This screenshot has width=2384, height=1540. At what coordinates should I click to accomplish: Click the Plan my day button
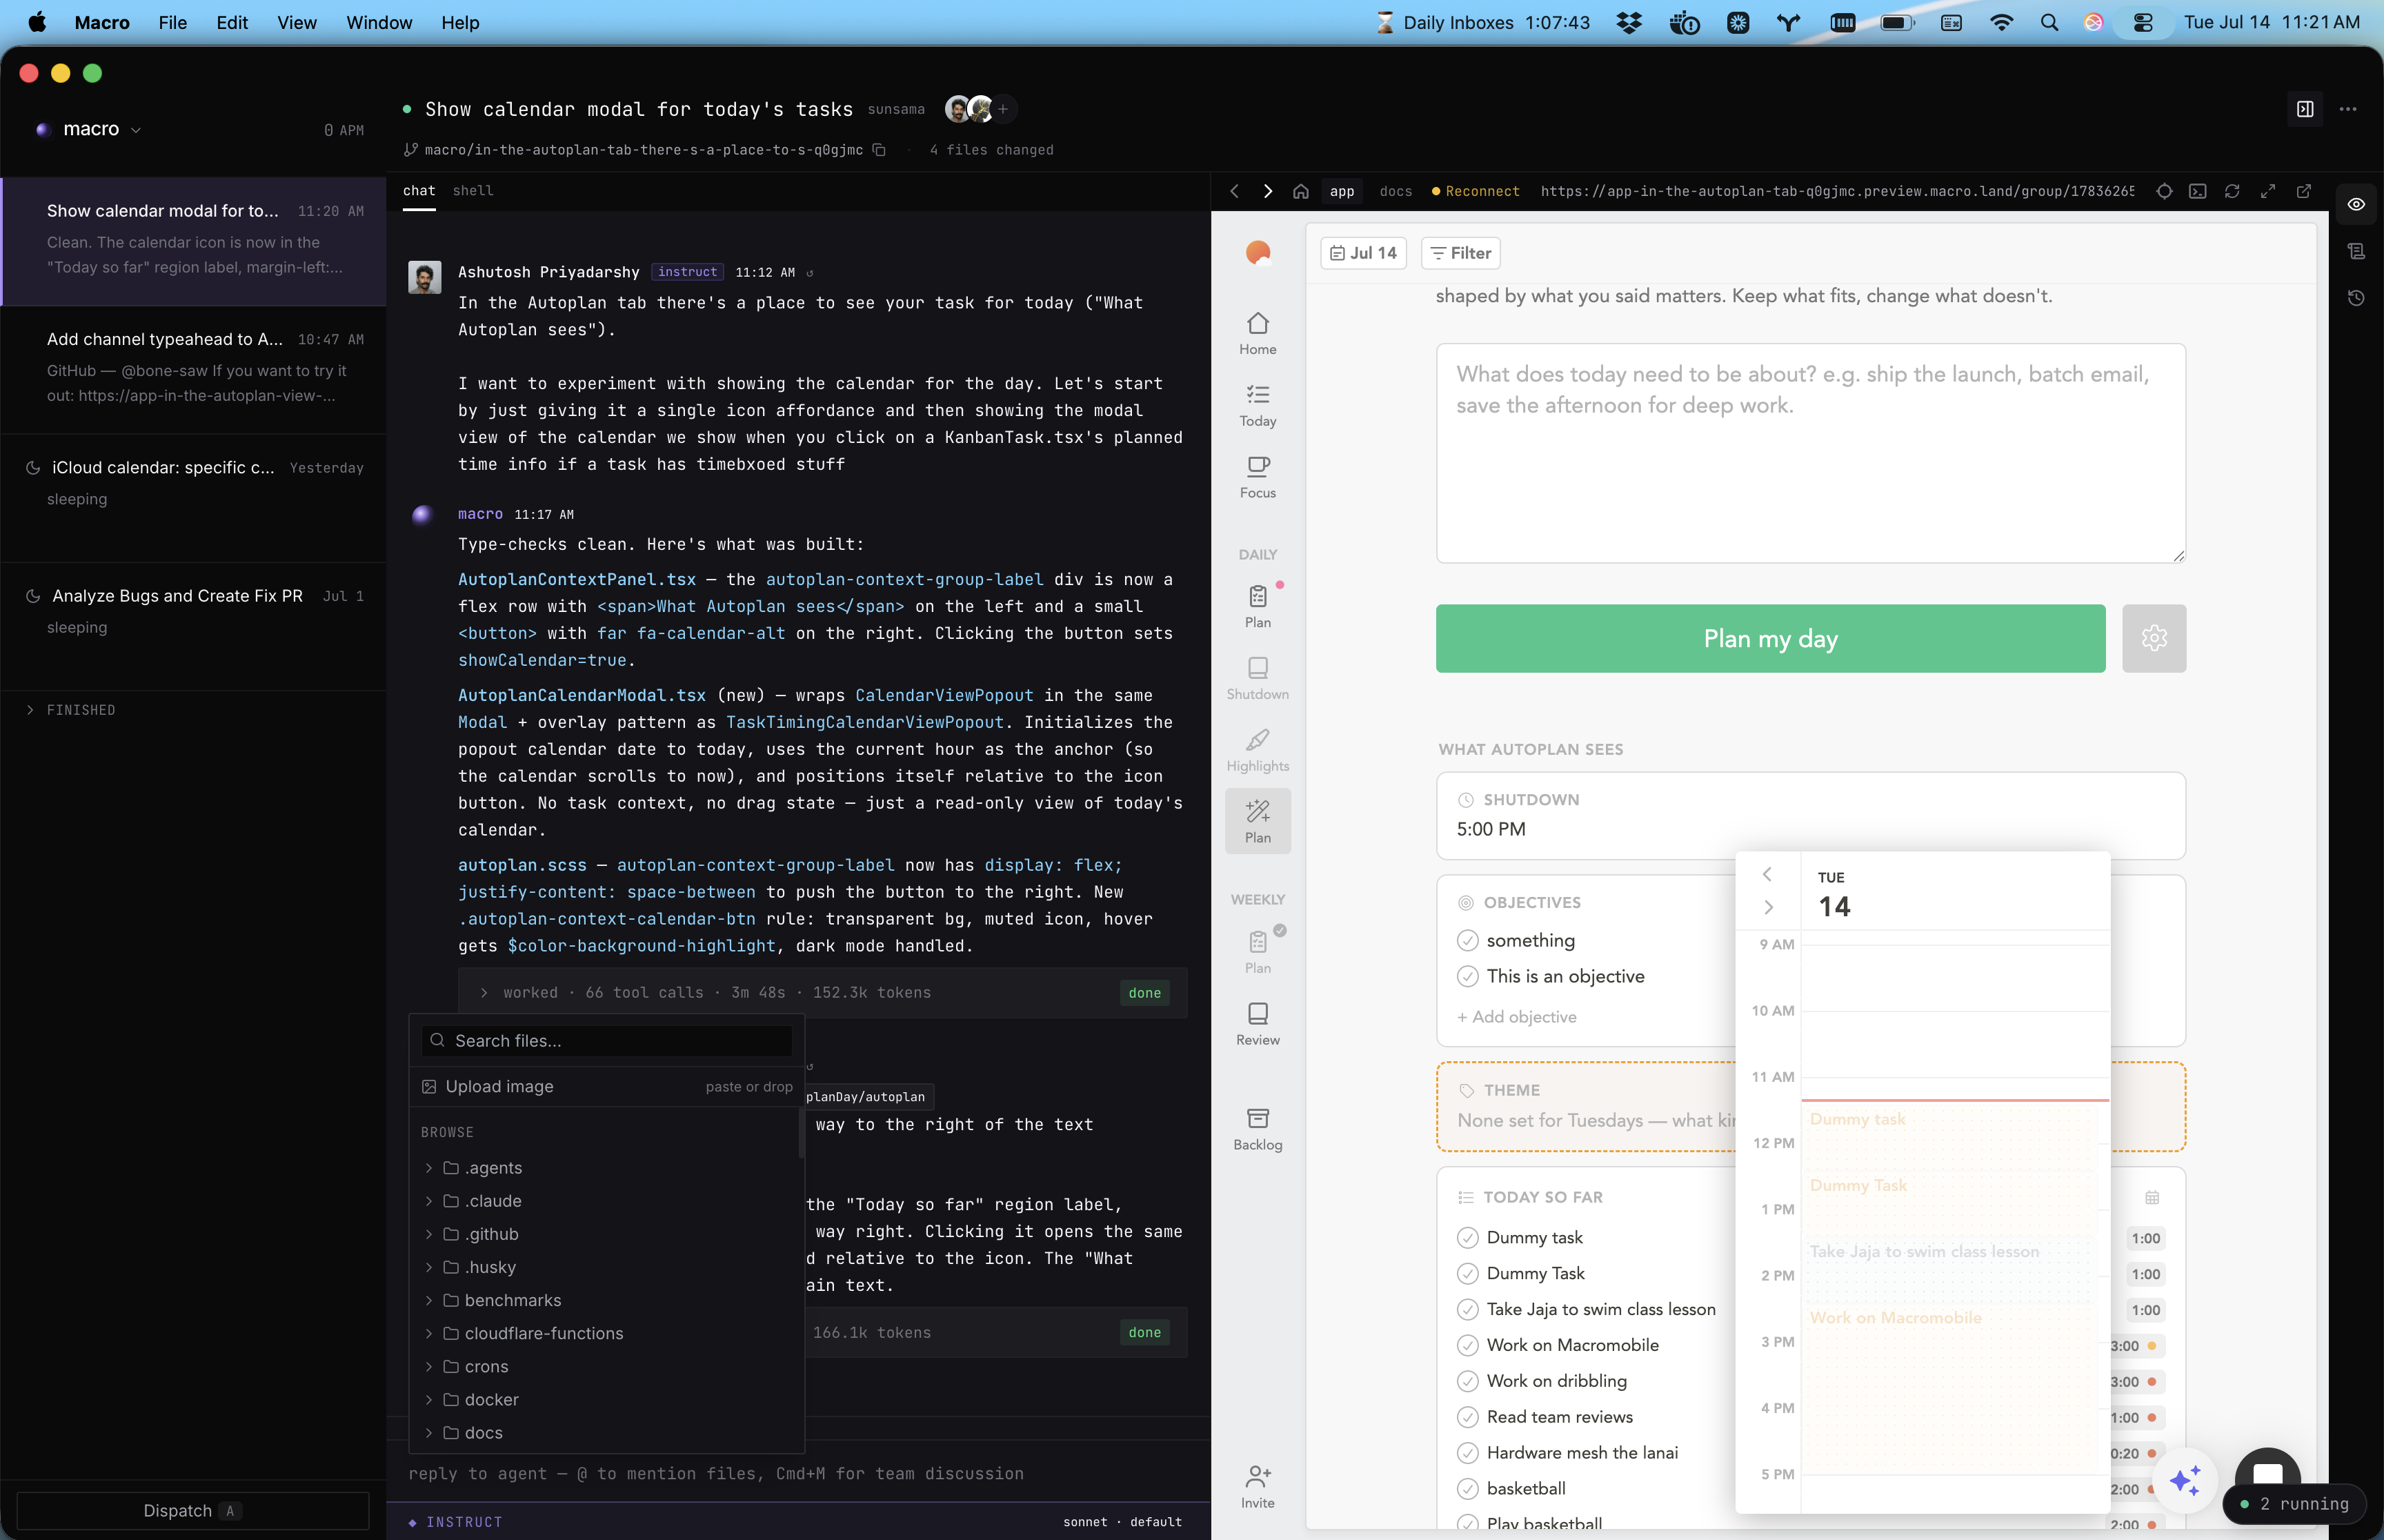point(1770,638)
